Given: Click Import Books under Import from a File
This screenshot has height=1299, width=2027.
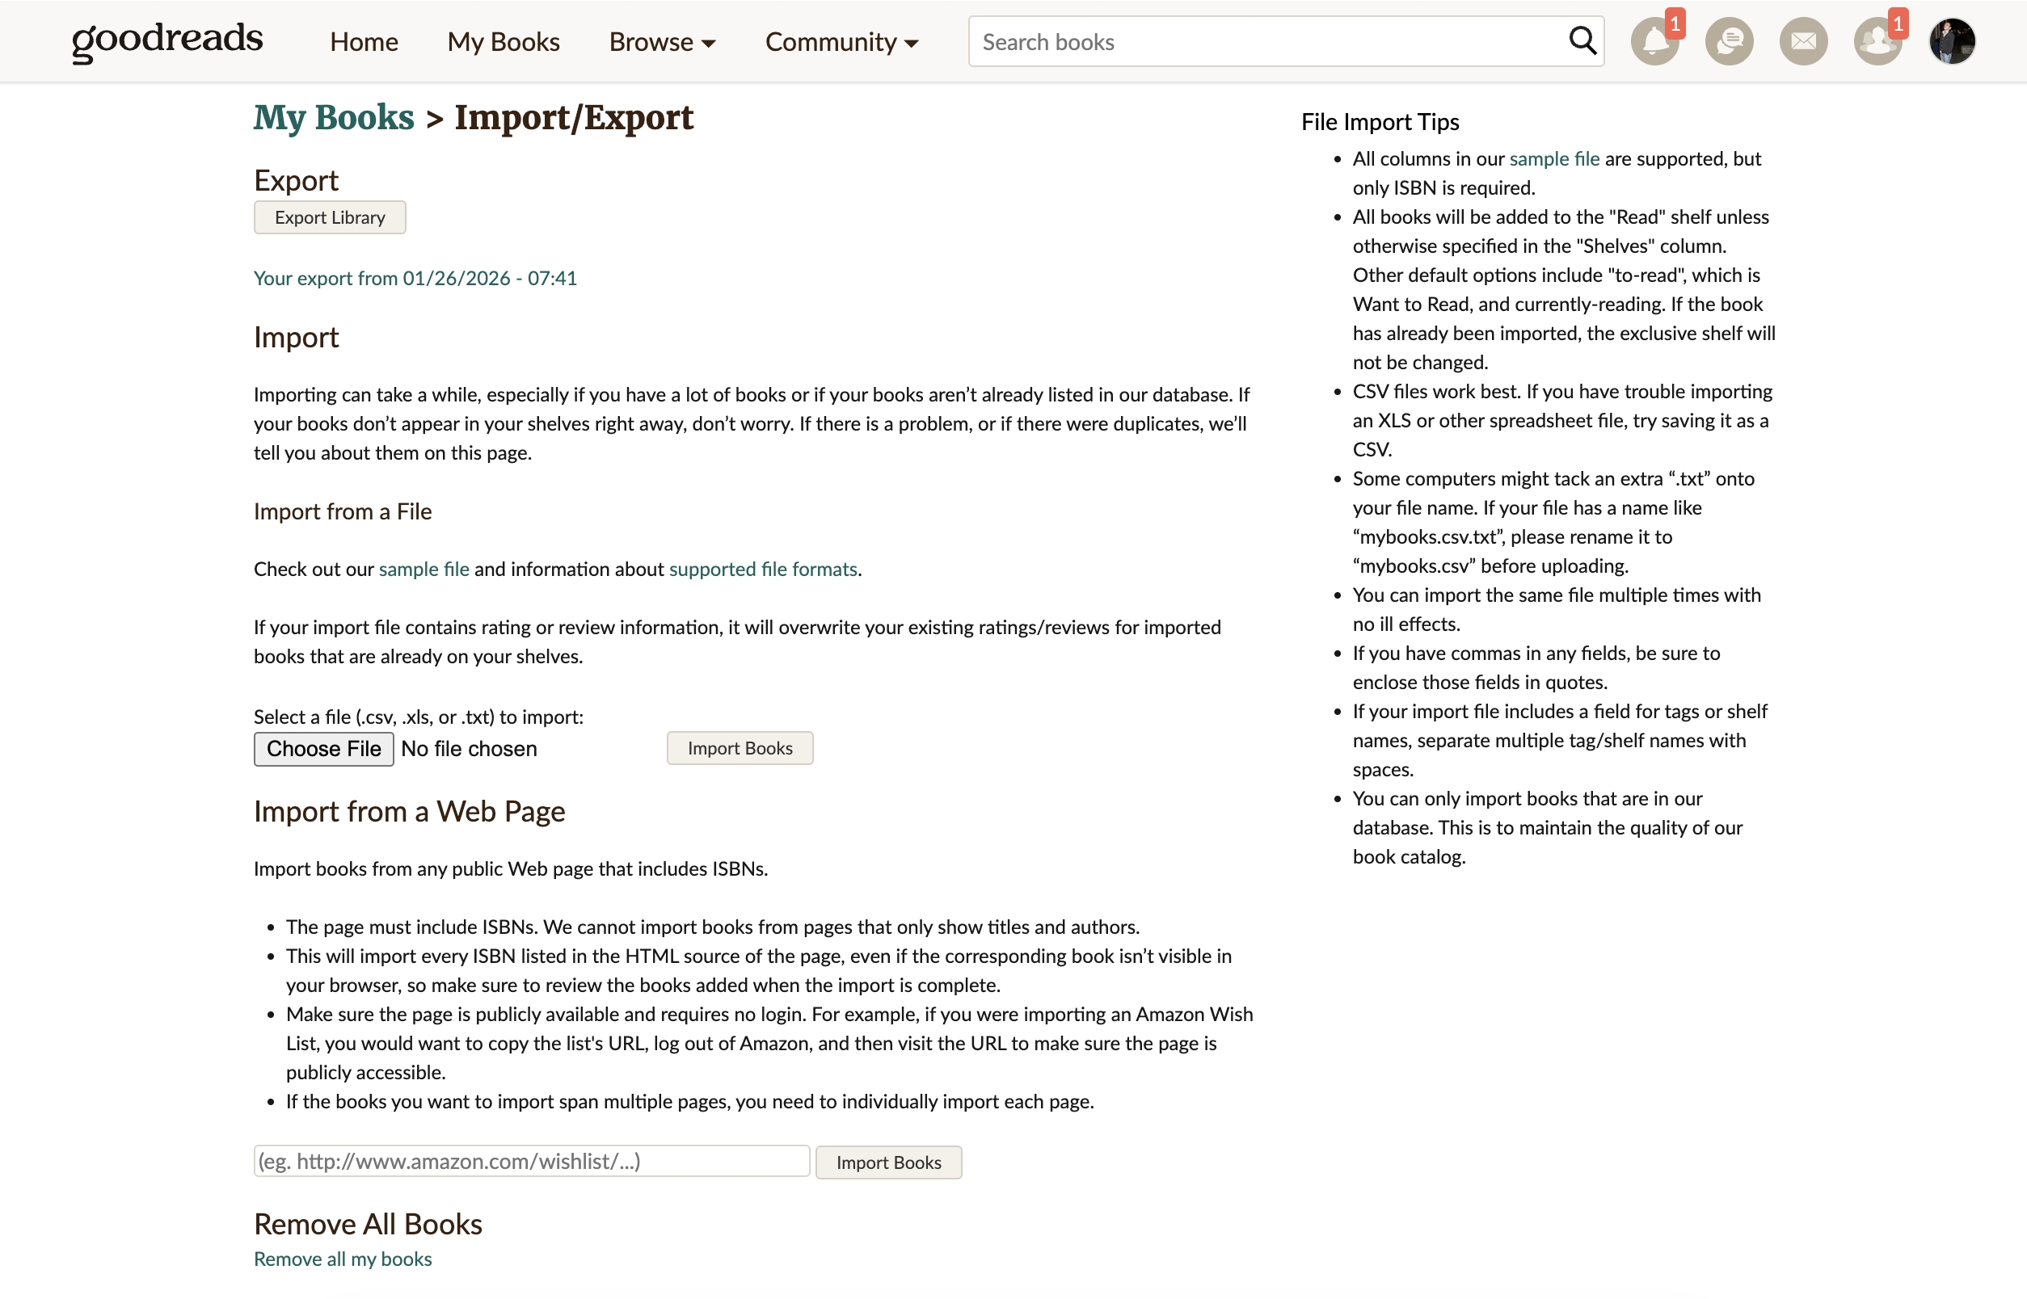Looking at the screenshot, I should [x=740, y=747].
